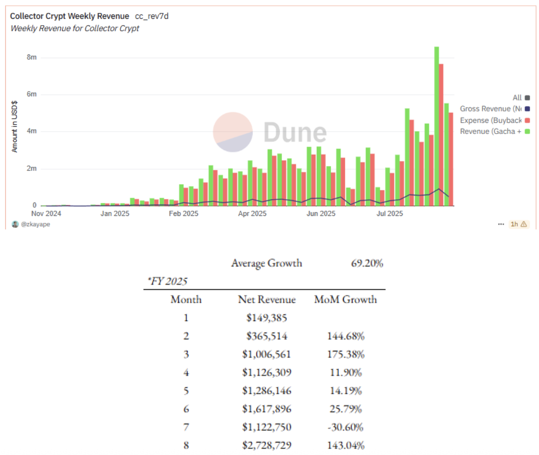This screenshot has width=539, height=455.
Task: Toggle Gross Revenue legend series
Action: (x=495, y=109)
